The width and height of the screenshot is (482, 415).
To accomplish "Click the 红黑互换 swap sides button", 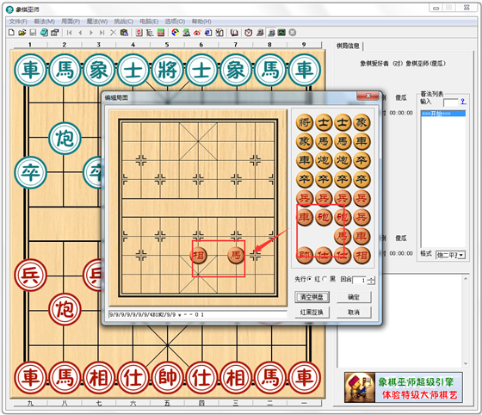I will pos(312,313).
